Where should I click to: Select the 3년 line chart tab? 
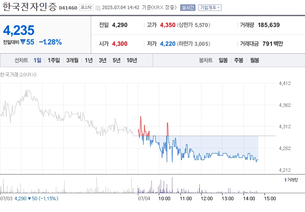click(x=103, y=60)
